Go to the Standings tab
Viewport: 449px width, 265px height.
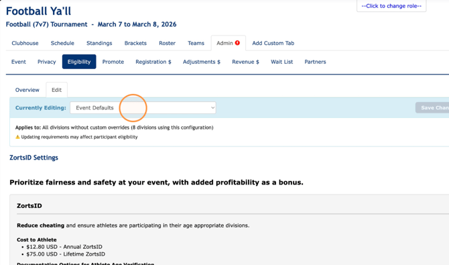tap(99, 43)
